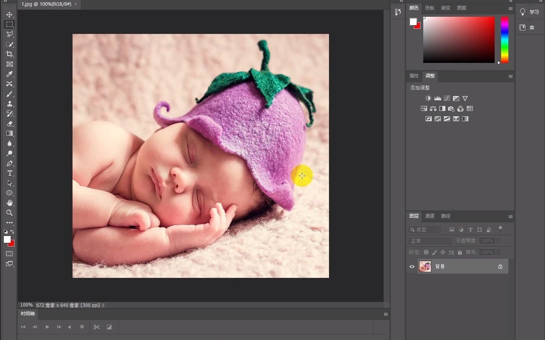545x340 pixels.
Task: Select the Blur tool
Action: (10, 143)
